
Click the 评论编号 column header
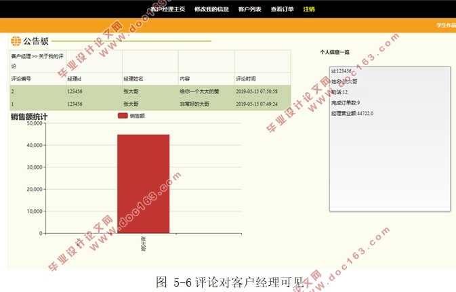21,79
